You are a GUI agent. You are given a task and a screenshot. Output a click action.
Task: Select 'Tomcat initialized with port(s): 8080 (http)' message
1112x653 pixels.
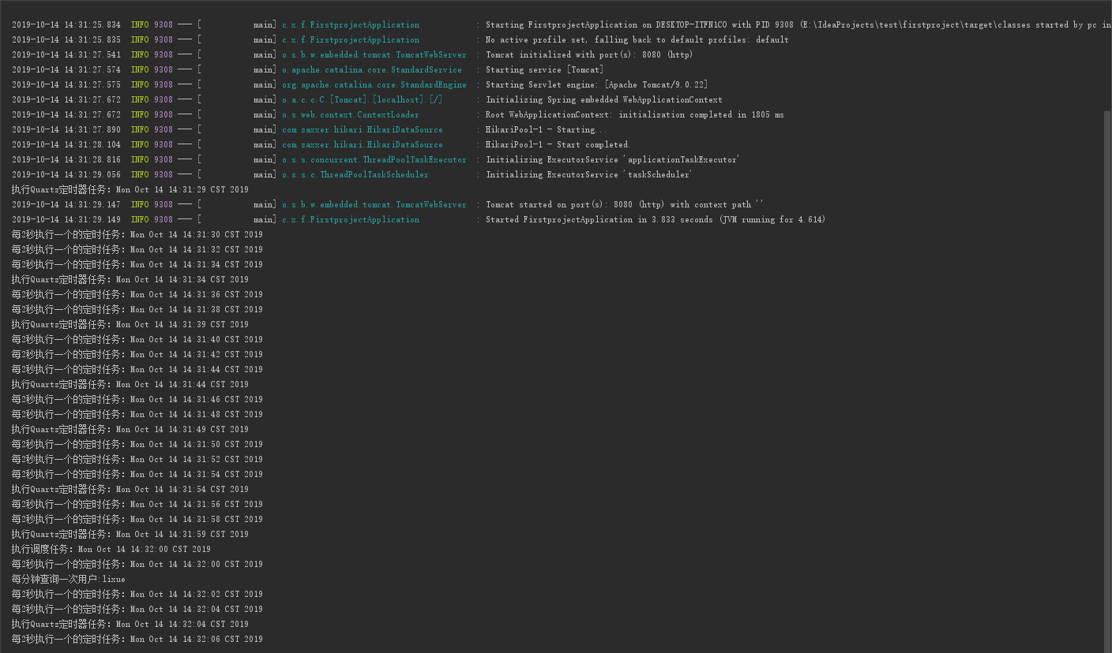pyautogui.click(x=589, y=55)
